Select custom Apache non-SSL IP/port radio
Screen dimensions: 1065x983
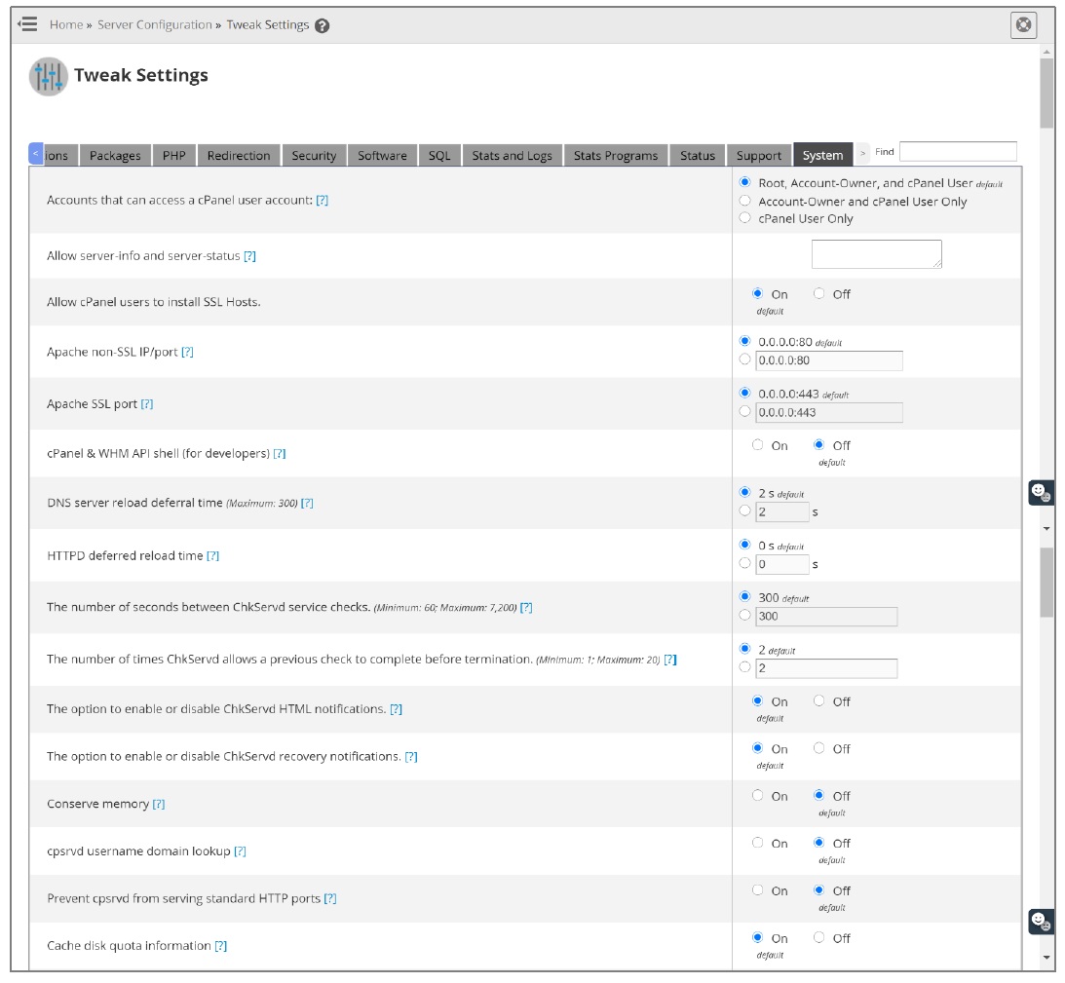pos(745,359)
